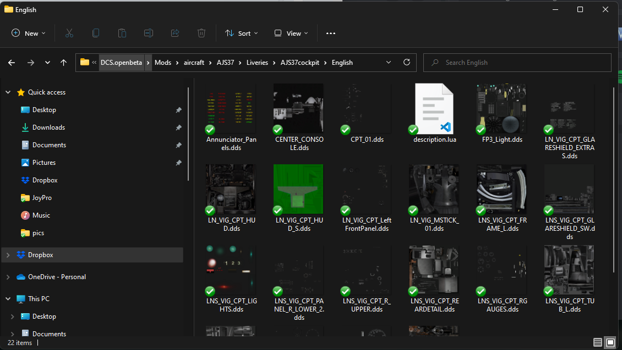
Task: Switch to details view icon in status bar
Action: pyautogui.click(x=598, y=342)
